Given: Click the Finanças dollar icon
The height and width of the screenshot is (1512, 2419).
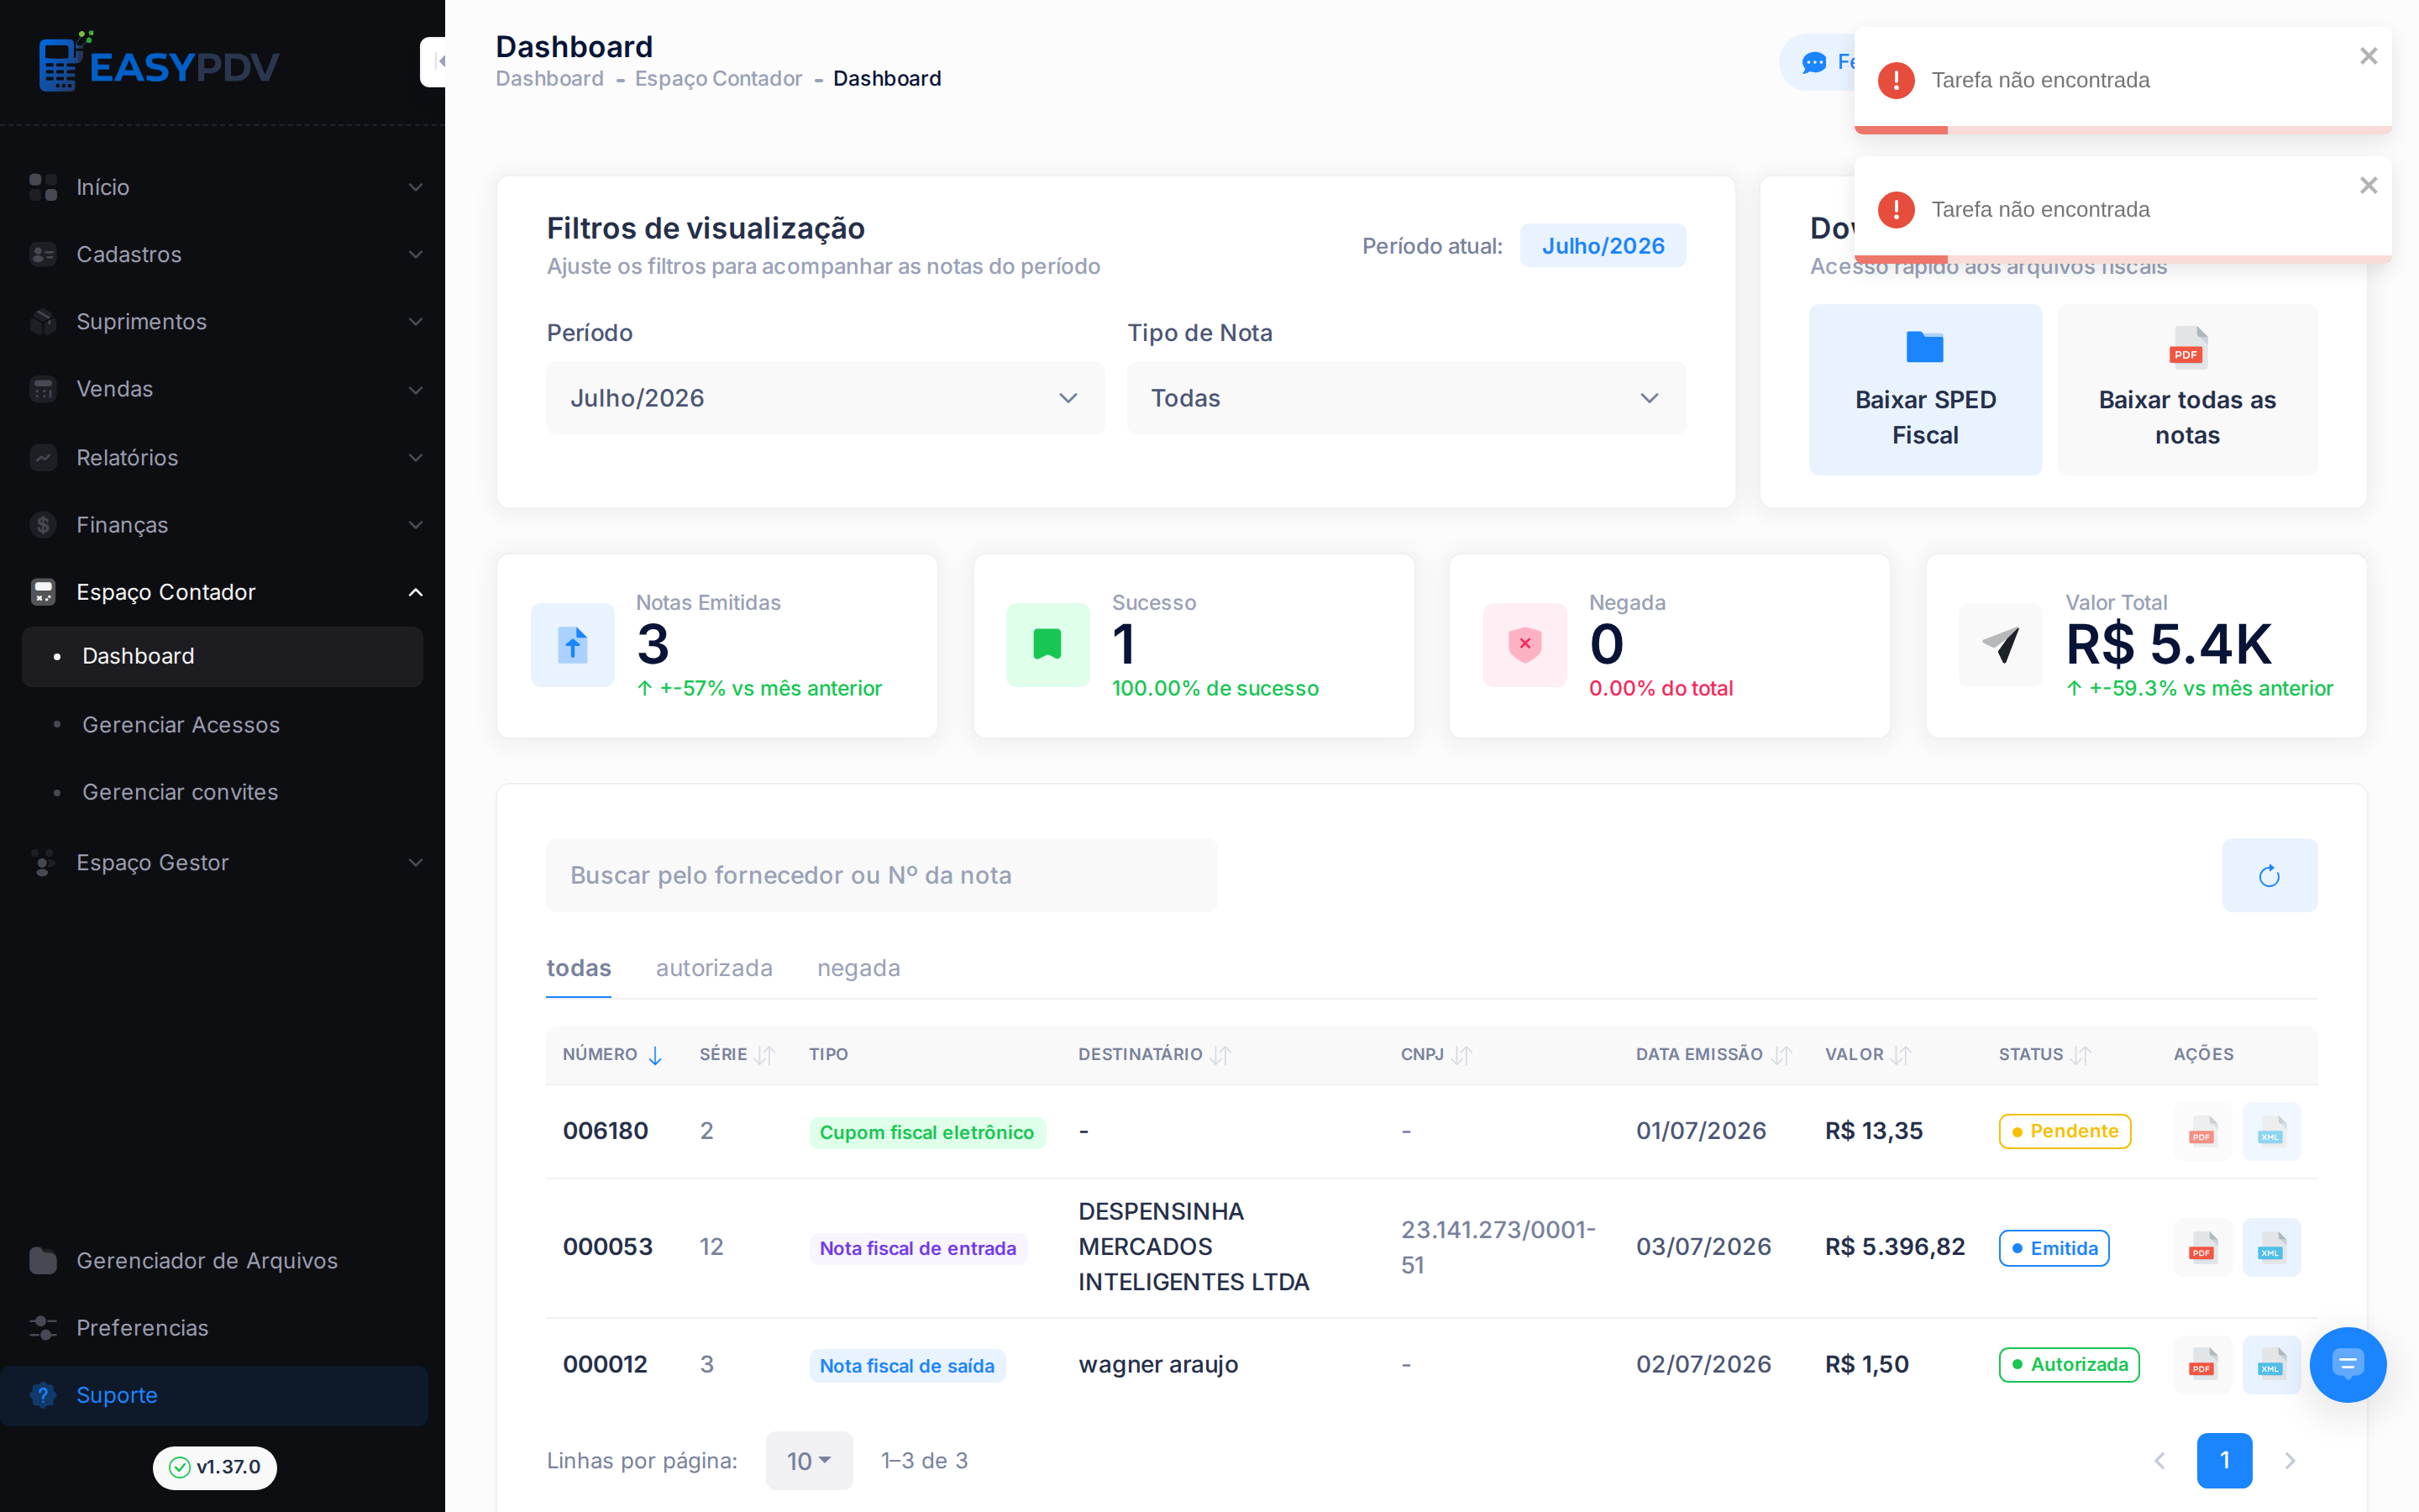Looking at the screenshot, I should point(43,524).
